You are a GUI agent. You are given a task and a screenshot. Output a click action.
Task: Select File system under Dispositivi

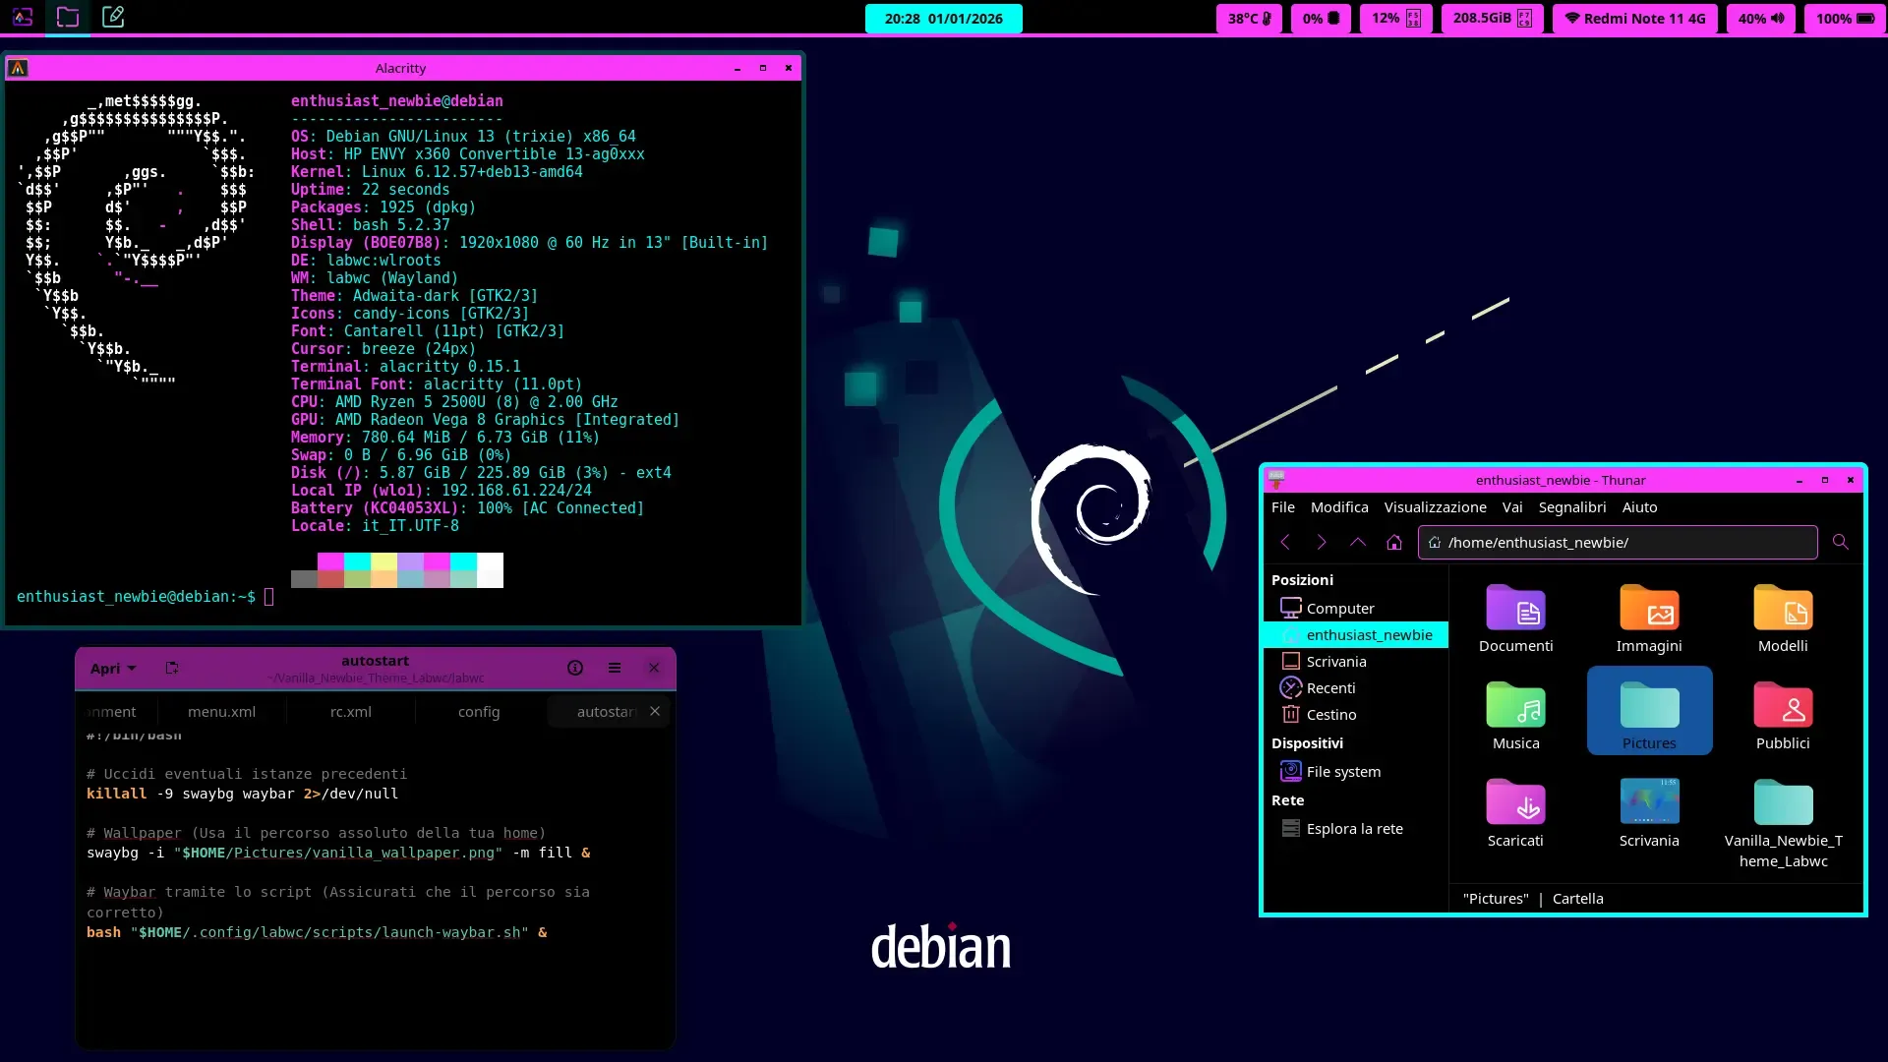pyautogui.click(x=1342, y=771)
